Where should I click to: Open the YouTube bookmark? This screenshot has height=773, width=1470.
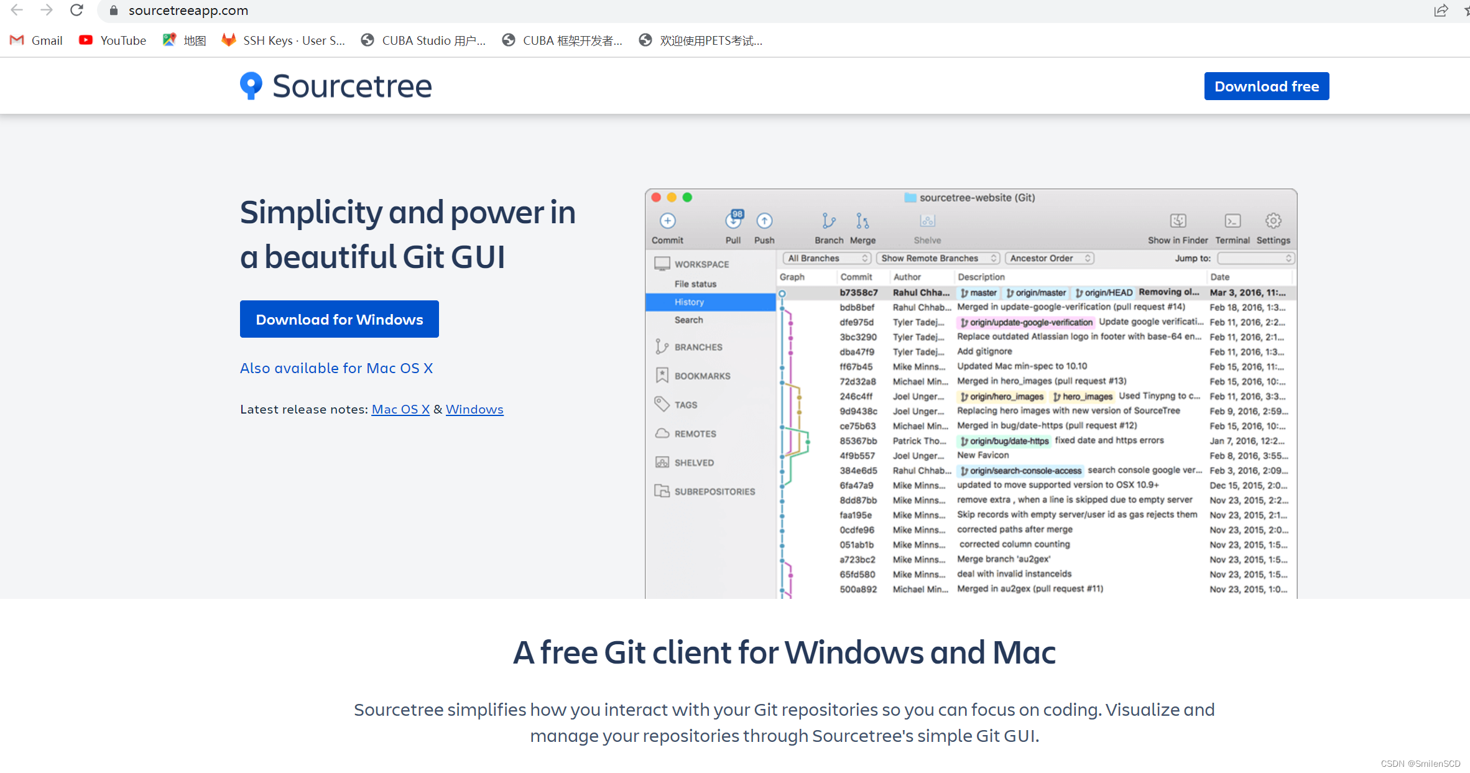(x=113, y=40)
